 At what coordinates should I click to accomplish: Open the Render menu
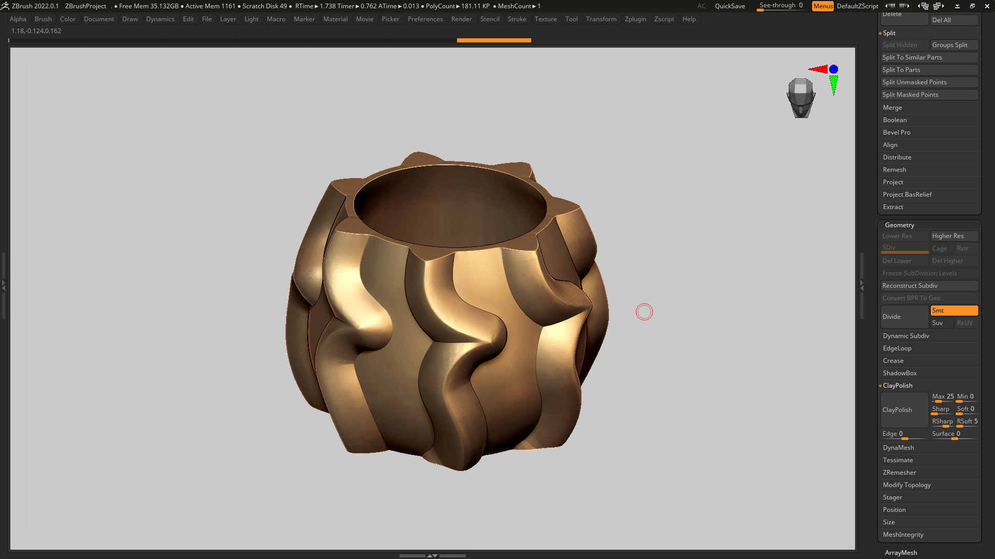pos(461,19)
